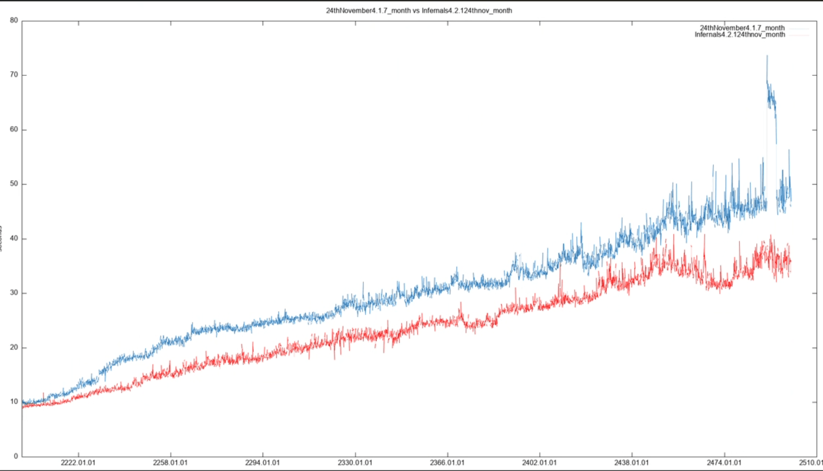Click the x-axis date 2474.01.01
The image size is (823, 471).
[724, 463]
